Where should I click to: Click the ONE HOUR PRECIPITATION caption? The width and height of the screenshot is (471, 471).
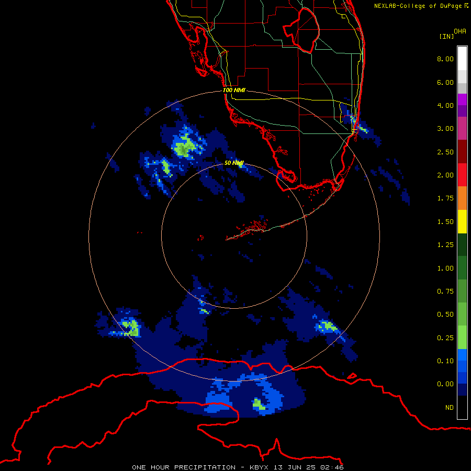click(x=184, y=467)
